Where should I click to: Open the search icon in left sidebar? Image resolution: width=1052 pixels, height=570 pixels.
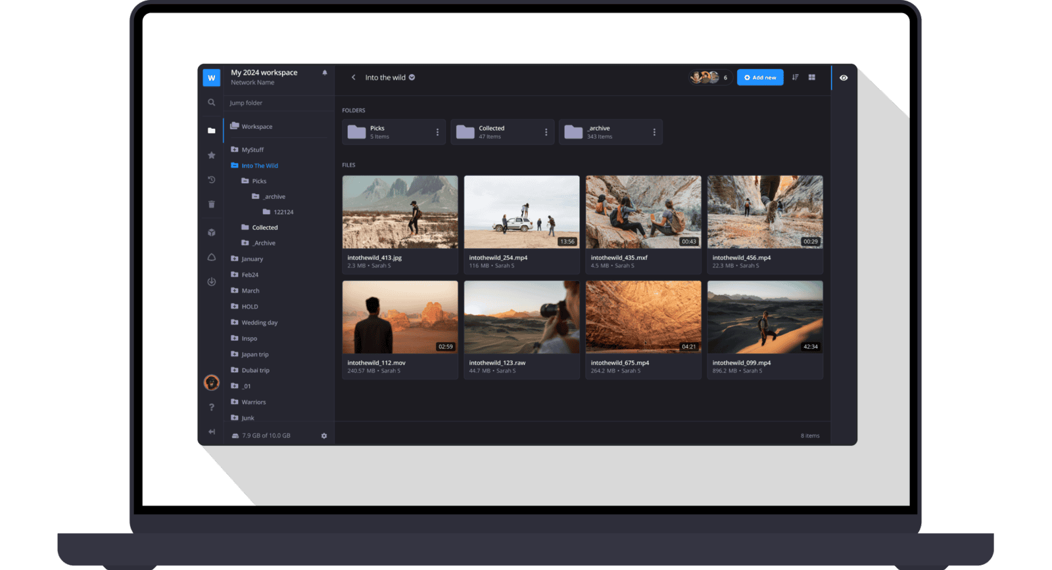tap(211, 102)
